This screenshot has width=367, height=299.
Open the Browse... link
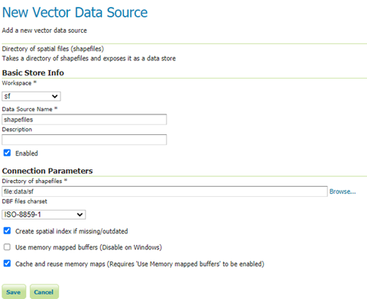(343, 191)
